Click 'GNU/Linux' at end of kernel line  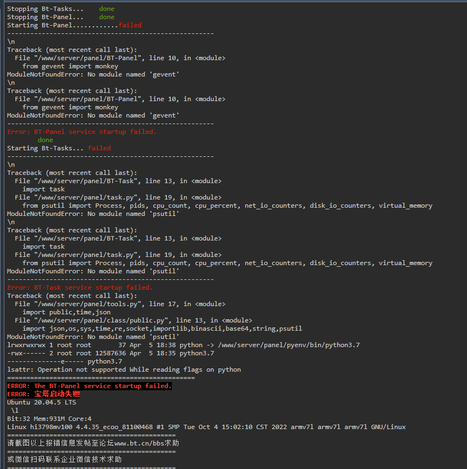(389, 427)
